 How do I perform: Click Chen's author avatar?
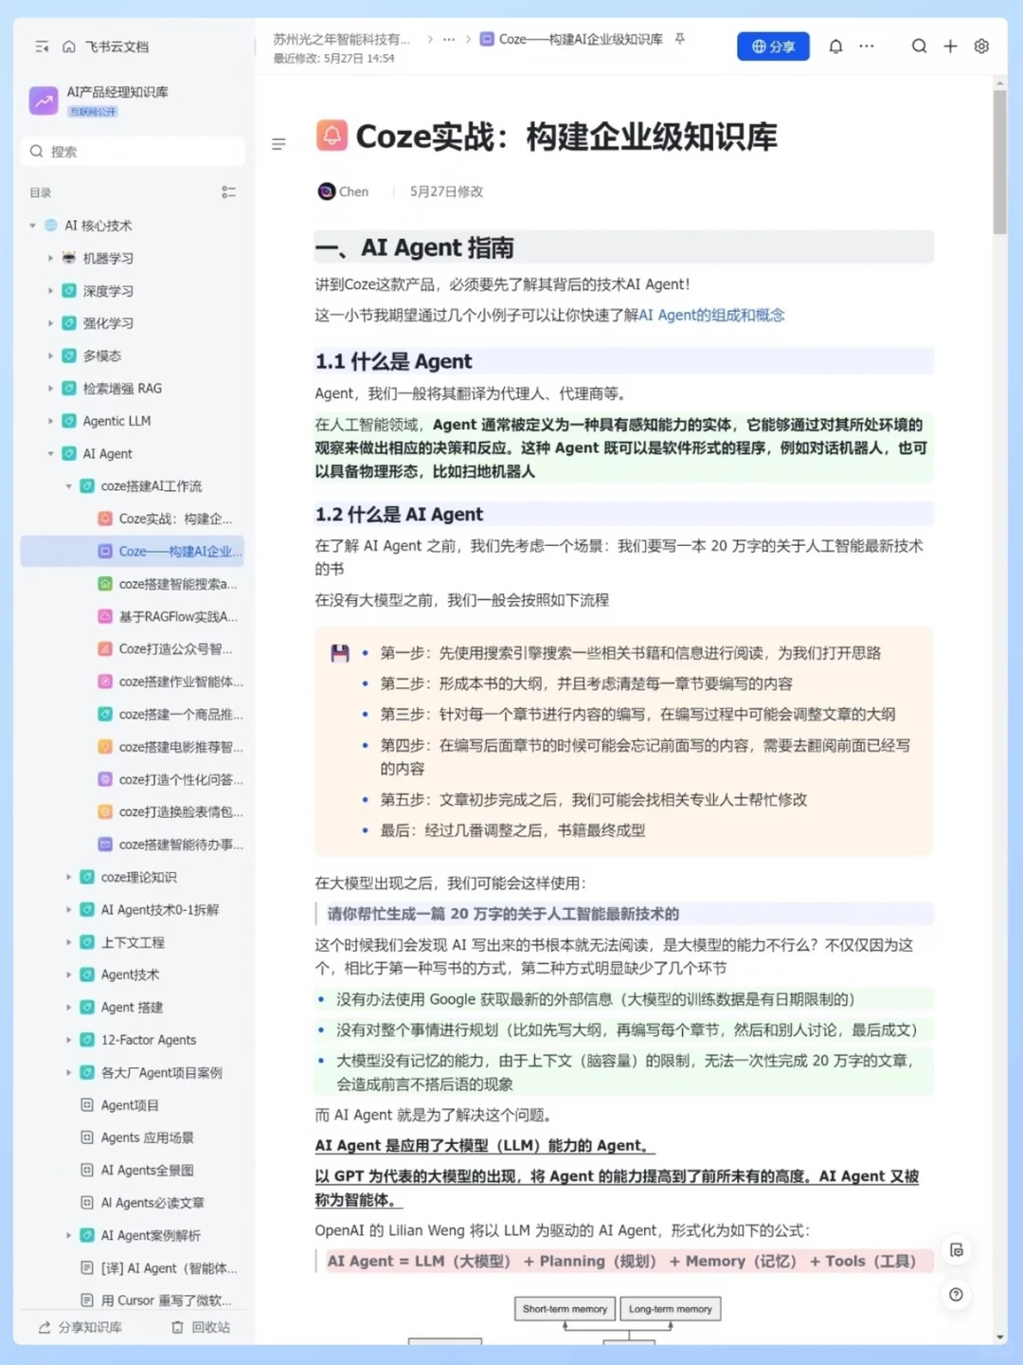[x=326, y=191]
